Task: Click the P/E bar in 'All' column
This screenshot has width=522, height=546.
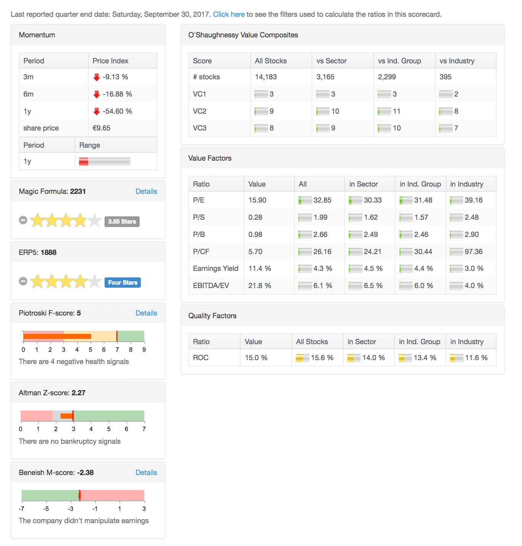Action: click(305, 200)
